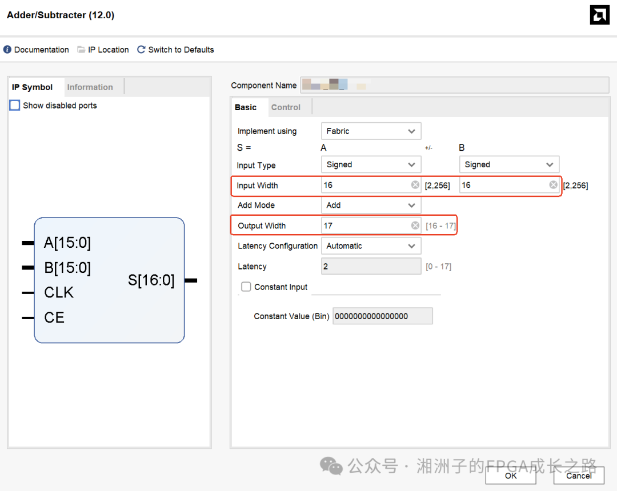Enable Show disabled ports checkbox
The height and width of the screenshot is (491, 617).
14,106
